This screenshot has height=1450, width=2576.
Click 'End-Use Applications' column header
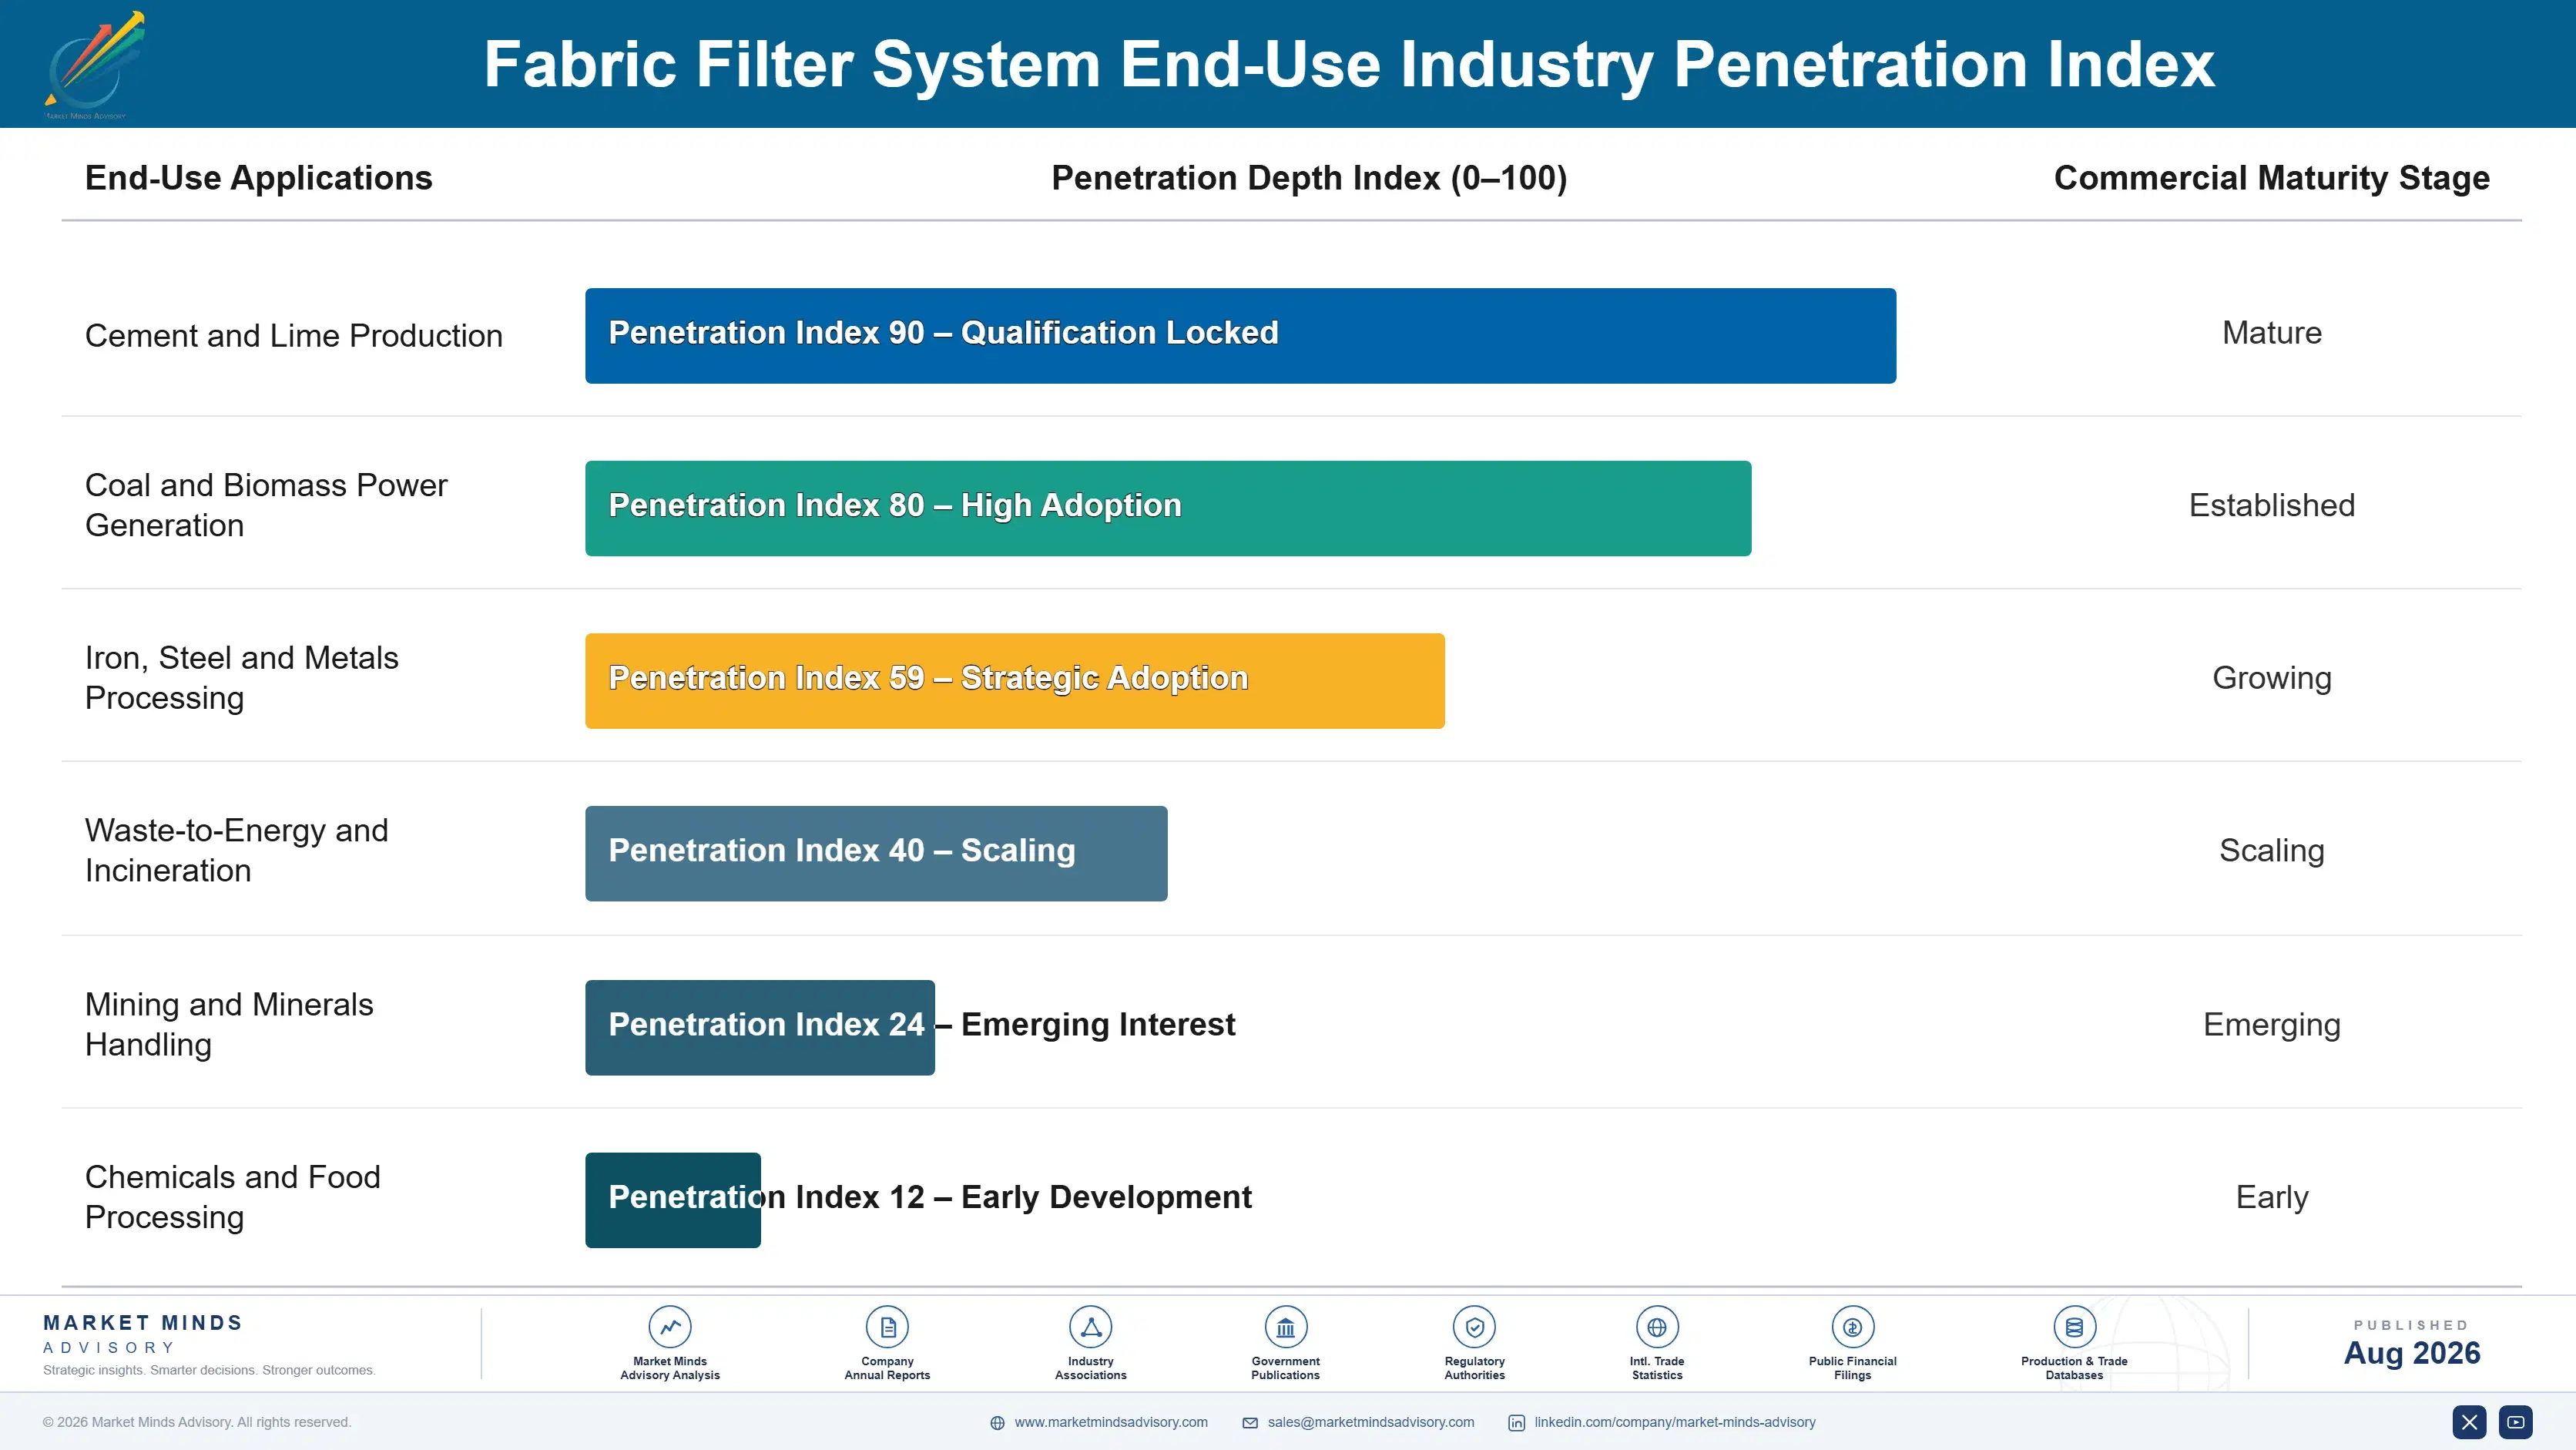point(258,178)
